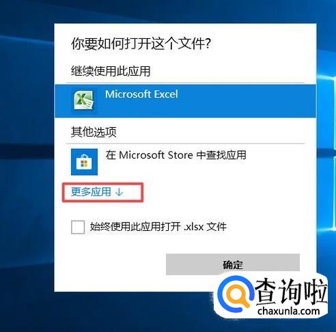
Task: Choose 在 Microsoft Store 中查找应用 option
Action: pos(176,155)
